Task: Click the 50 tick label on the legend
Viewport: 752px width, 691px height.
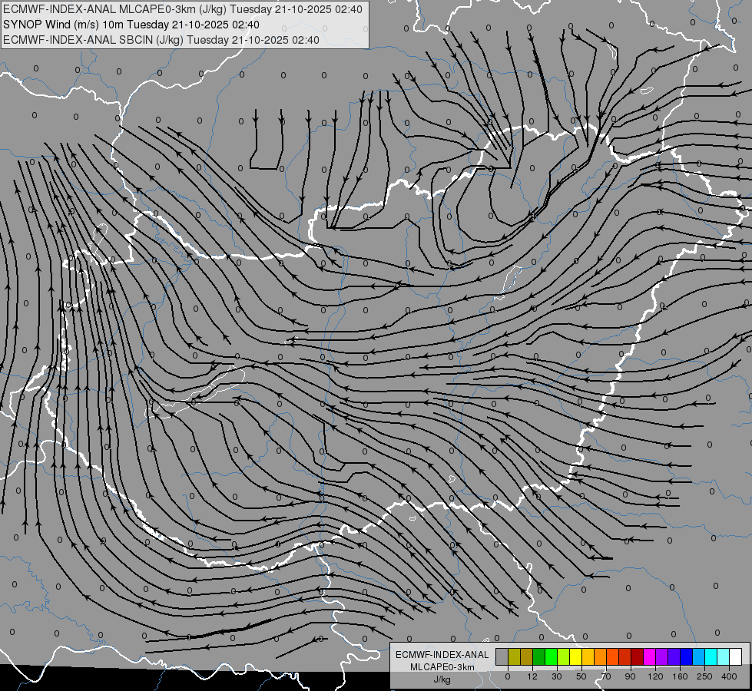Action: coord(581,676)
